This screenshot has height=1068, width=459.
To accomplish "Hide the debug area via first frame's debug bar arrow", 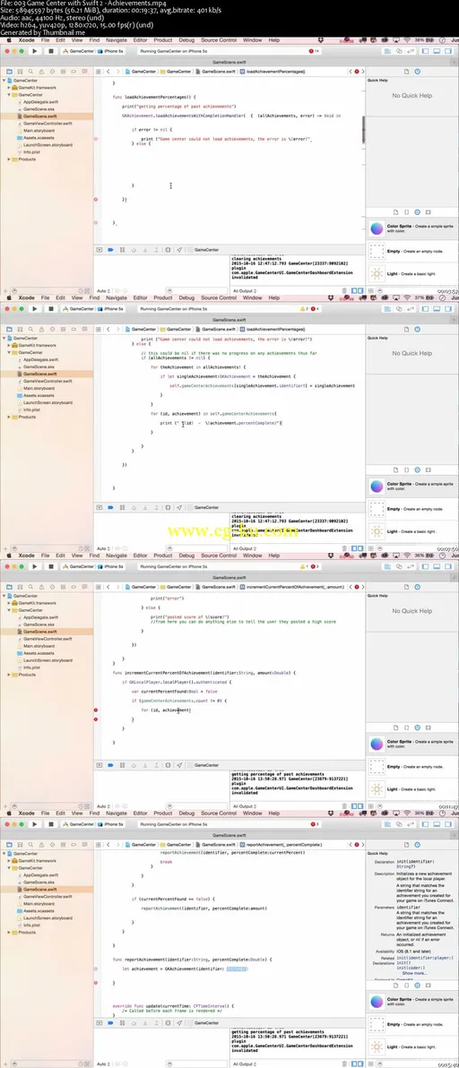I will coord(99,250).
